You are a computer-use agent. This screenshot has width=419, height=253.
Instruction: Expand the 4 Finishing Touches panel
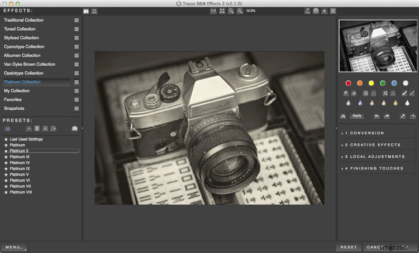click(377, 168)
